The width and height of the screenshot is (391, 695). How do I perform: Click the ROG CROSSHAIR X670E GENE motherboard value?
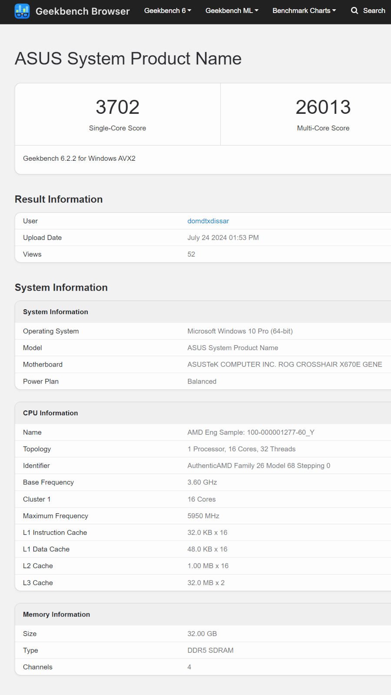tap(285, 364)
